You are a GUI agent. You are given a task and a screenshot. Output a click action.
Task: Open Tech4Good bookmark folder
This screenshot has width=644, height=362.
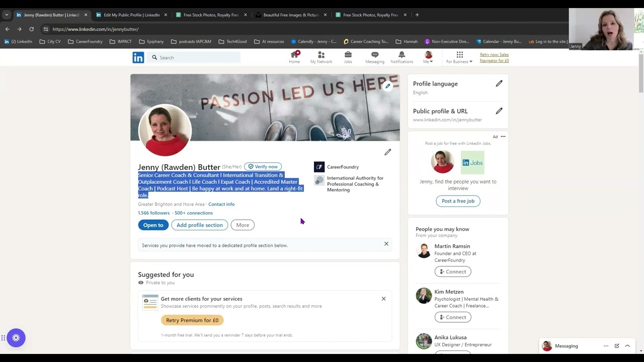click(x=232, y=41)
